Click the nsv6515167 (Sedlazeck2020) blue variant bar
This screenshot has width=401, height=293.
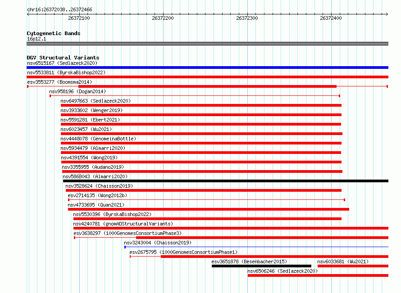pyautogui.click(x=207, y=68)
